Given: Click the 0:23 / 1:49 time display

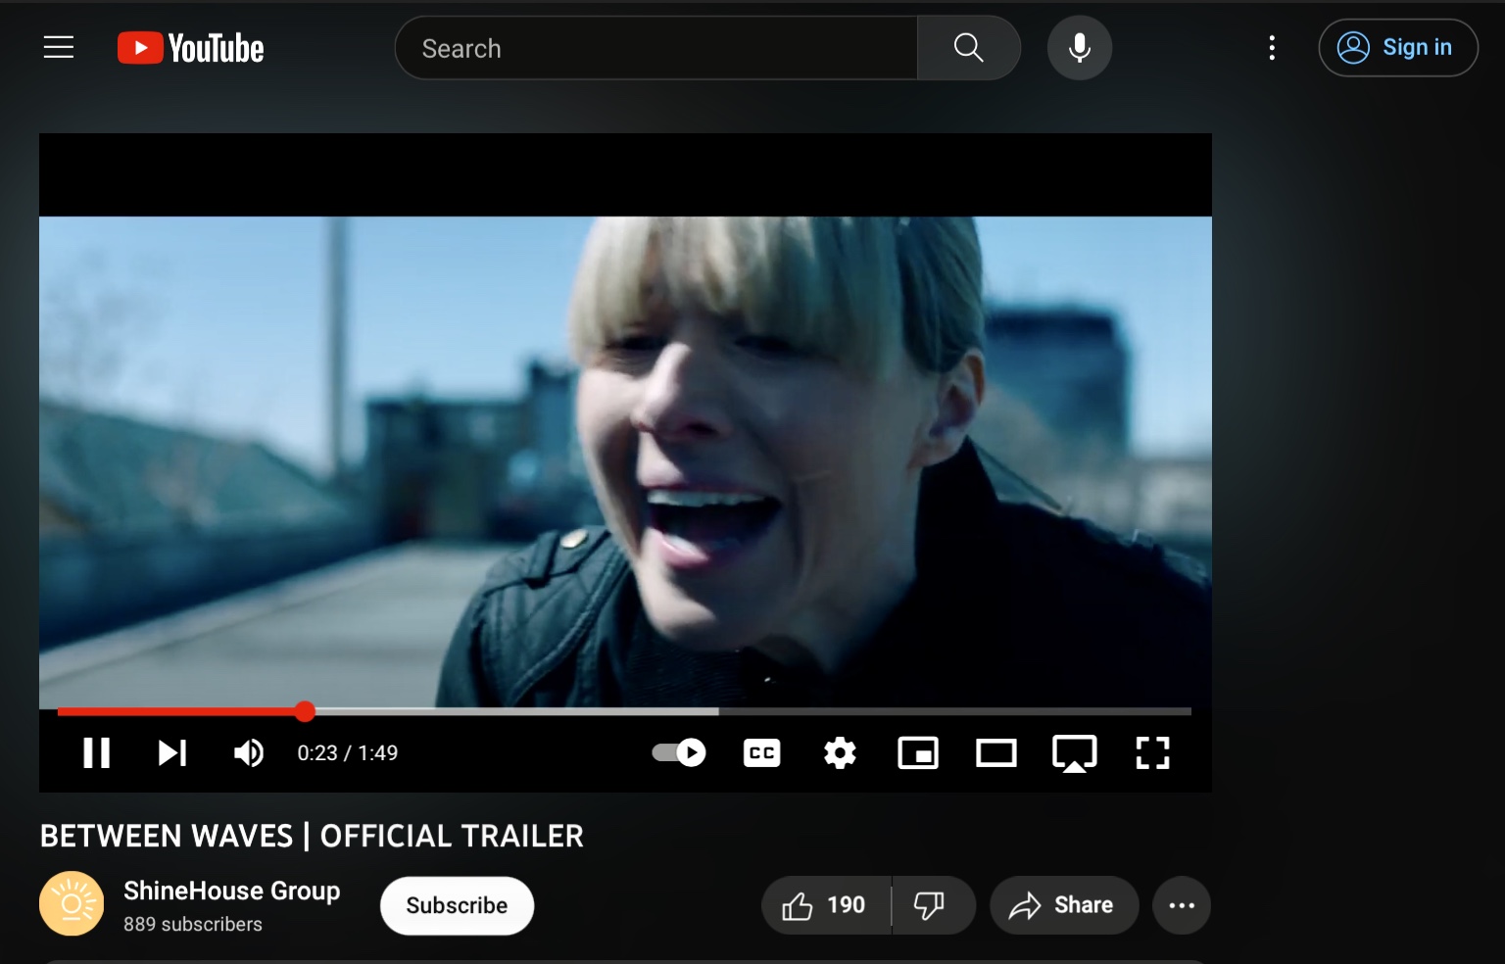Looking at the screenshot, I should 348,752.
